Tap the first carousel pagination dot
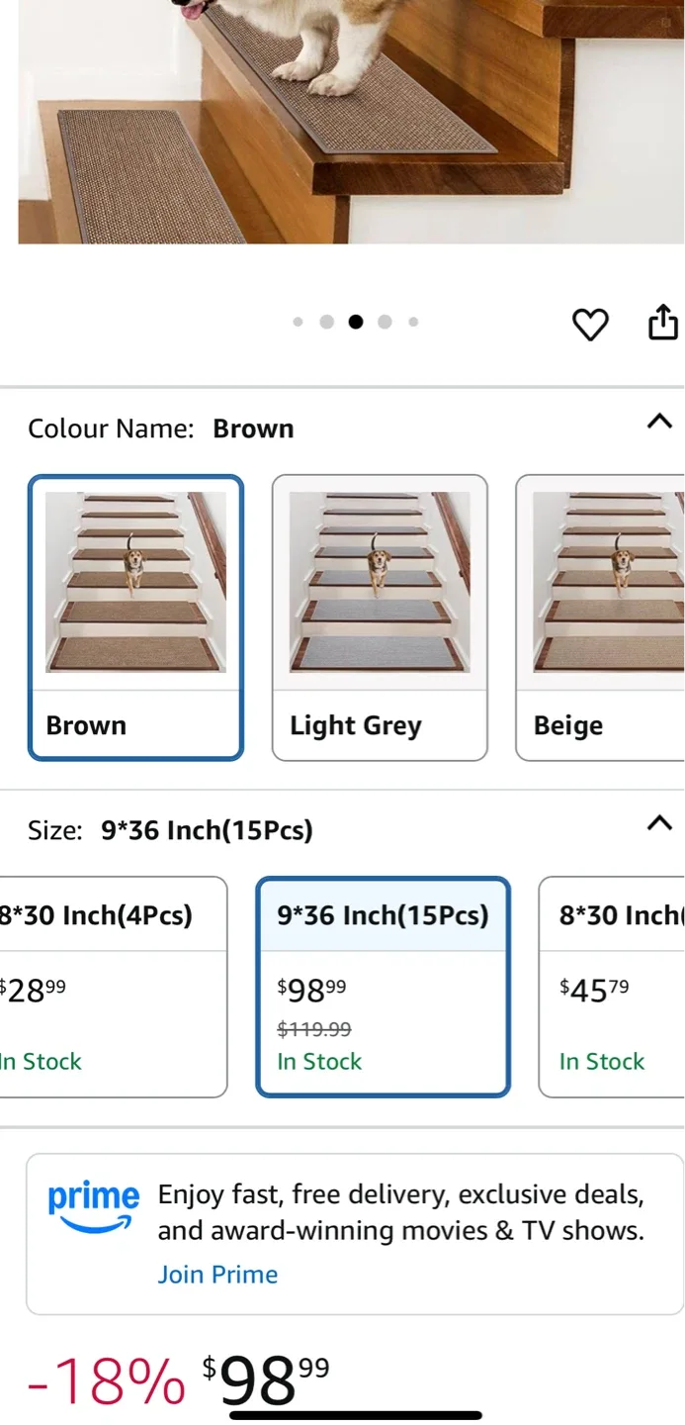685x1425 pixels. pos(299,322)
